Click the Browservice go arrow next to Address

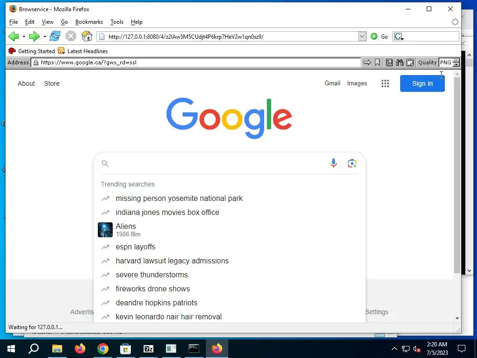point(367,62)
